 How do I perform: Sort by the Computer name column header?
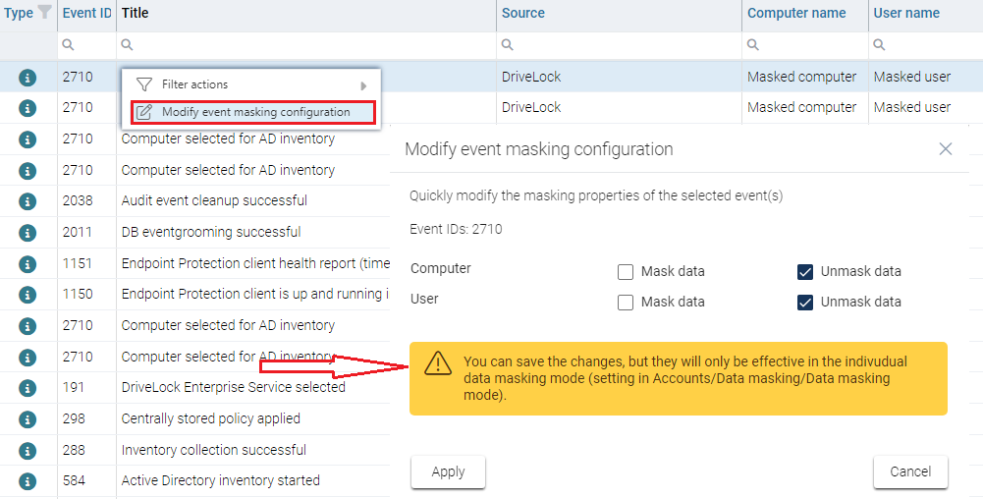[796, 14]
